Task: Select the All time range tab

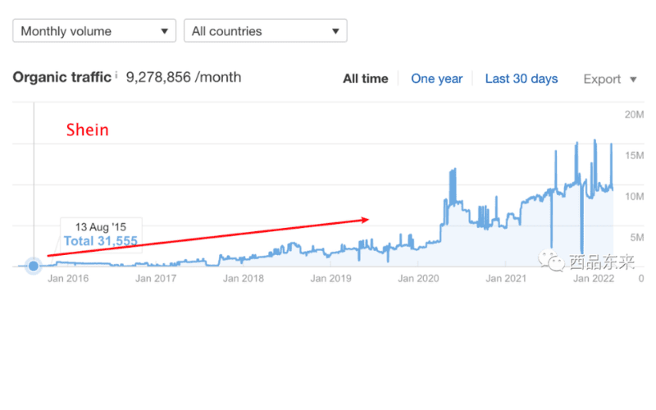Action: [365, 79]
